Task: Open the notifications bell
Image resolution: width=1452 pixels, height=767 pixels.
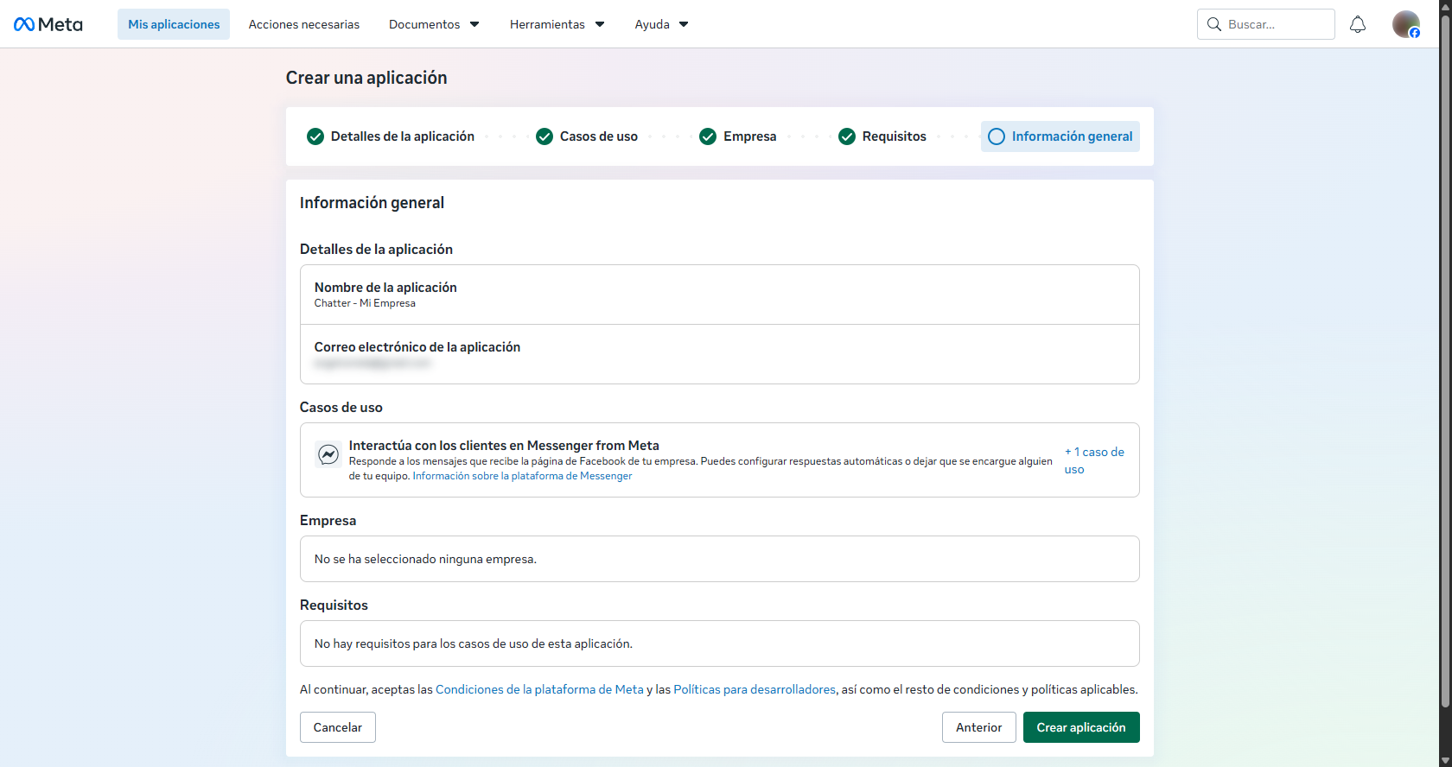Action: click(1358, 24)
